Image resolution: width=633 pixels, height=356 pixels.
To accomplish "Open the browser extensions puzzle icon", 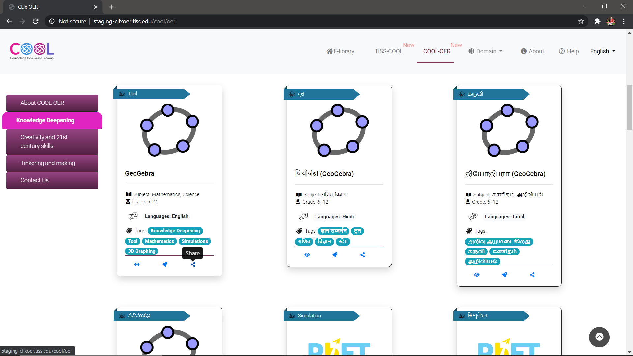I will point(597,21).
